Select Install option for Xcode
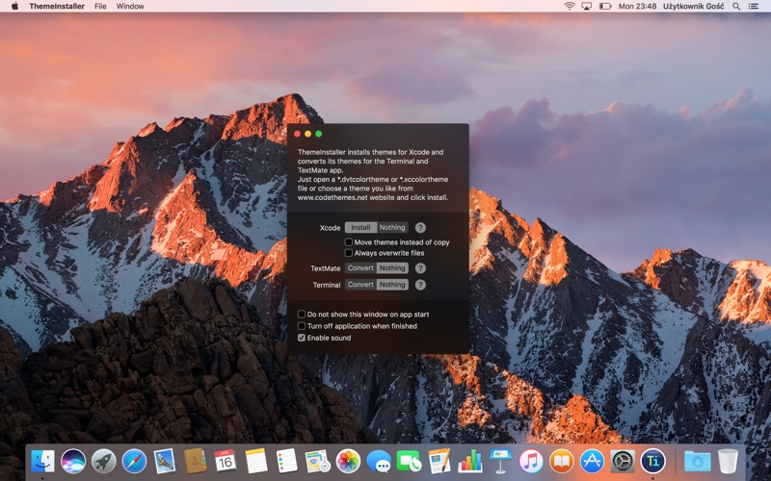771x481 pixels. (360, 227)
